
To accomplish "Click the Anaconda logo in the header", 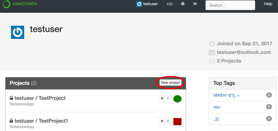I will point(20,4).
